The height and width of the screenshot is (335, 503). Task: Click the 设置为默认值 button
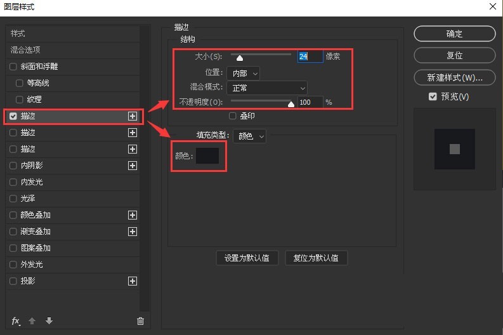click(x=247, y=258)
